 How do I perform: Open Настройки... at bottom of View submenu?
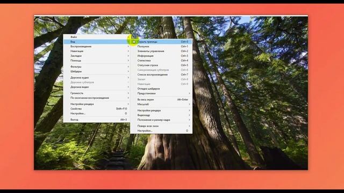pos(161,131)
